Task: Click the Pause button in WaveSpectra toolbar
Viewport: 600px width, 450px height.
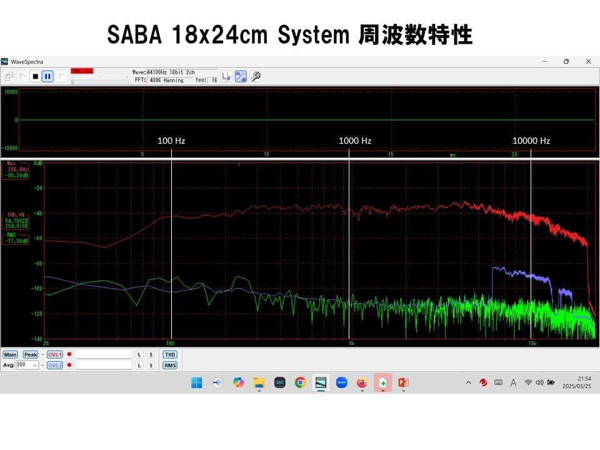Action: click(47, 77)
